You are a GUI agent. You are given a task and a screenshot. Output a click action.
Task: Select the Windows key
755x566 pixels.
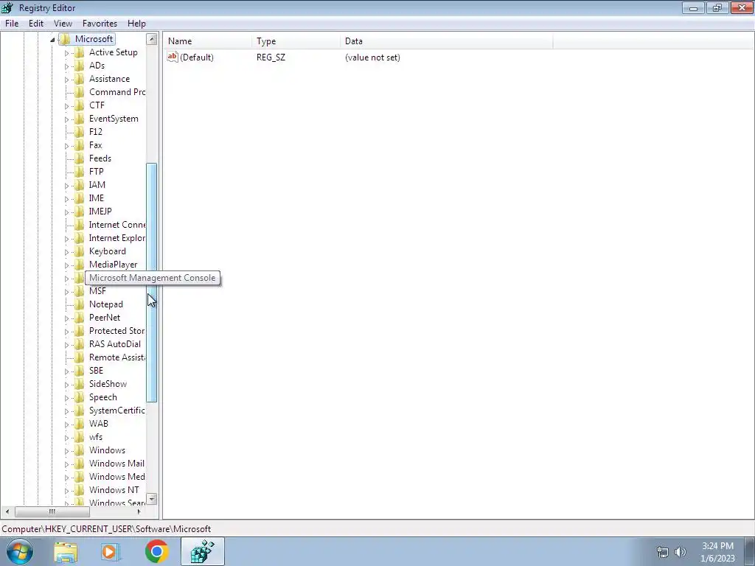click(x=107, y=450)
